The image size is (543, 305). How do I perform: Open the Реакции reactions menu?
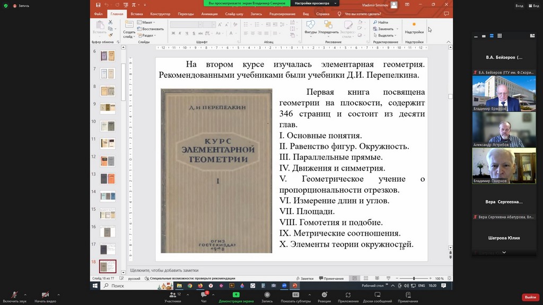tap(324, 296)
